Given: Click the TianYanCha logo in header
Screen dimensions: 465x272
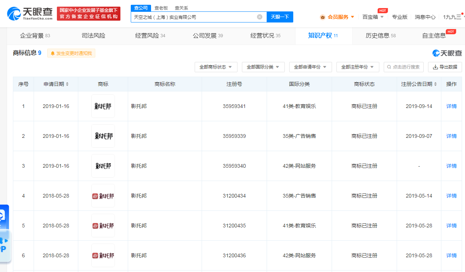Looking at the screenshot, I should pos(30,14).
